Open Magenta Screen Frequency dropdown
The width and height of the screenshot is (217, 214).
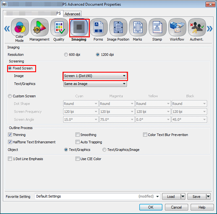click(x=117, y=112)
